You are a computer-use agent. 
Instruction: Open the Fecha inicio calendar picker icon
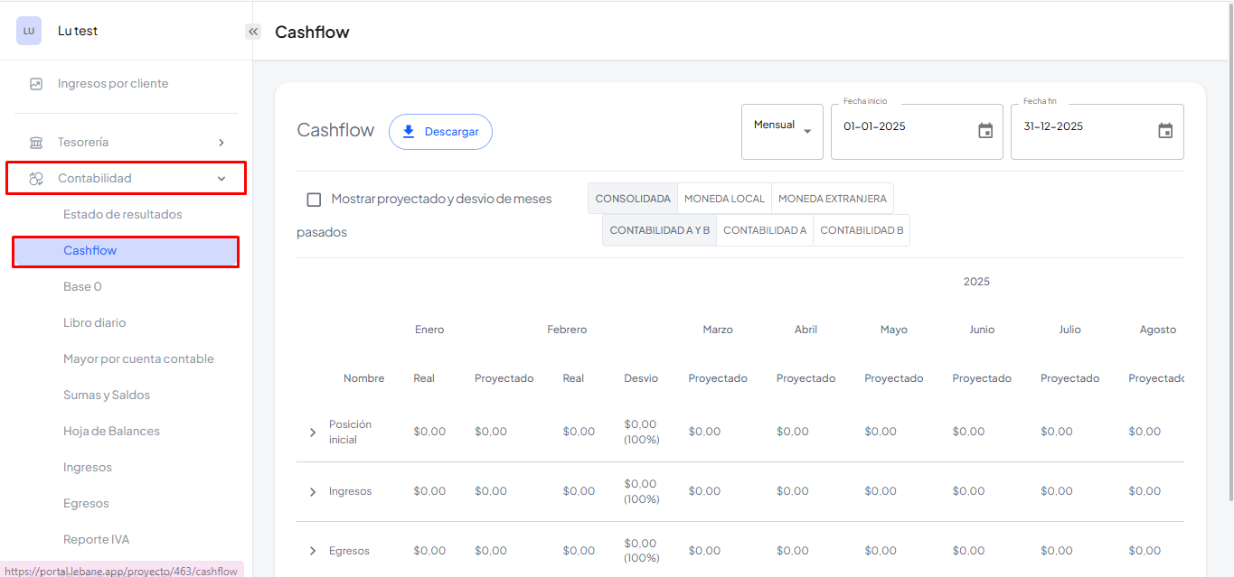coord(985,131)
